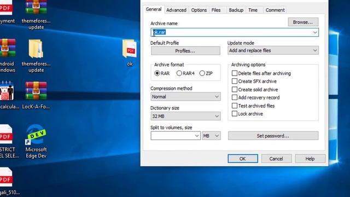The width and height of the screenshot is (350, 197).
Task: Click the Cancel button
Action: [276, 159]
